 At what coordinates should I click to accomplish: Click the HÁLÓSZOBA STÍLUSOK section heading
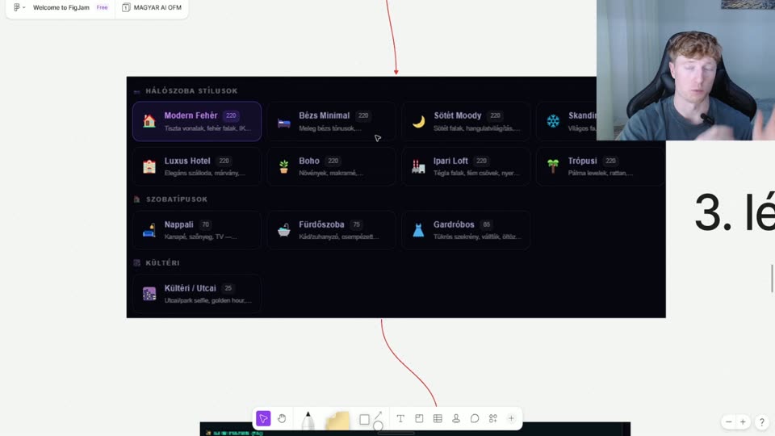pos(191,91)
